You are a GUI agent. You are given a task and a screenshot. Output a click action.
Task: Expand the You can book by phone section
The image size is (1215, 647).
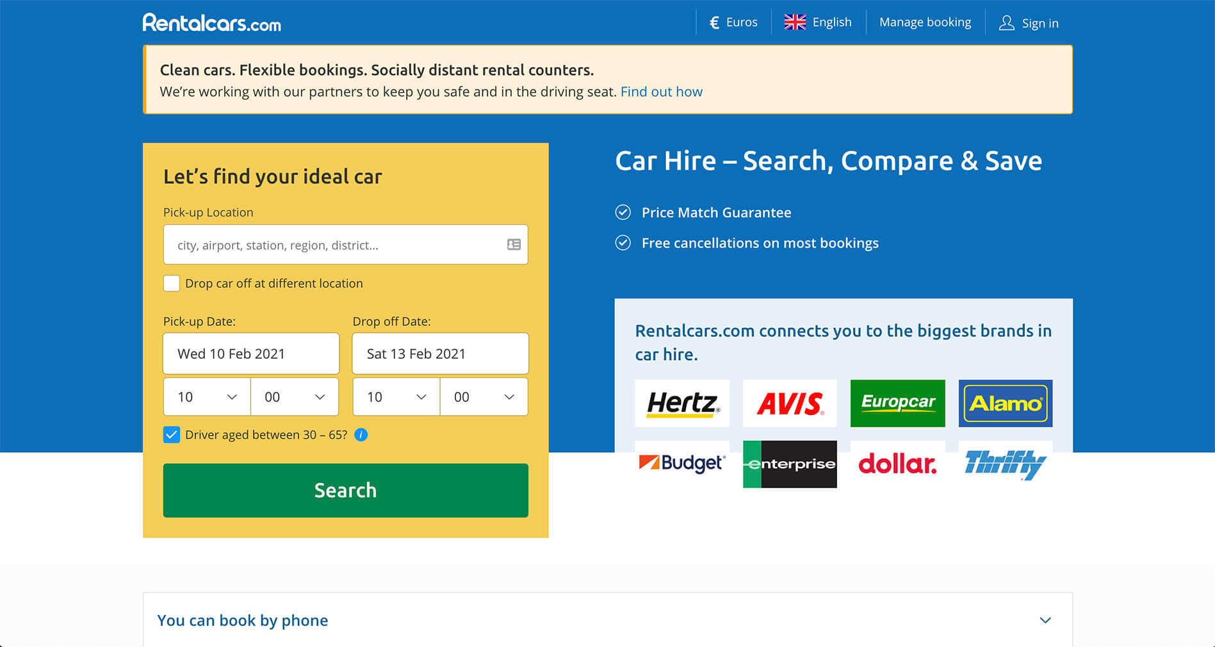(1045, 620)
